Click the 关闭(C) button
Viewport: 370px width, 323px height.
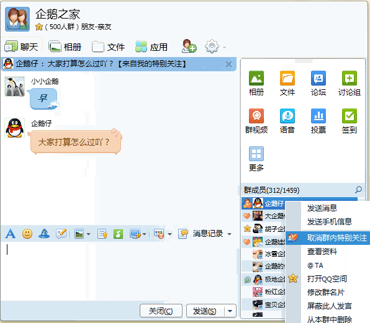pyautogui.click(x=161, y=311)
